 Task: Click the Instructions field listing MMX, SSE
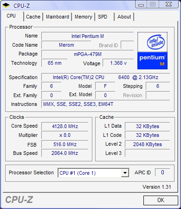tap(106, 104)
